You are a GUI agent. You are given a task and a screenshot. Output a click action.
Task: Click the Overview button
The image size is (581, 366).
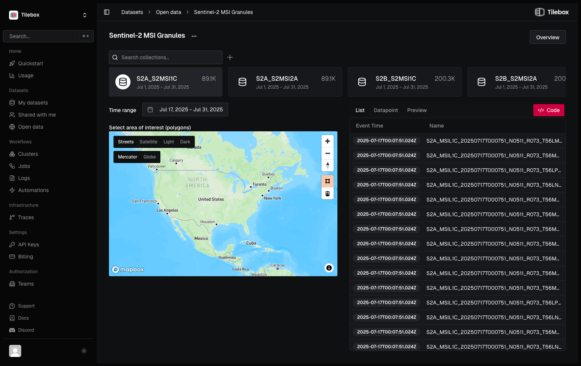pyautogui.click(x=548, y=37)
